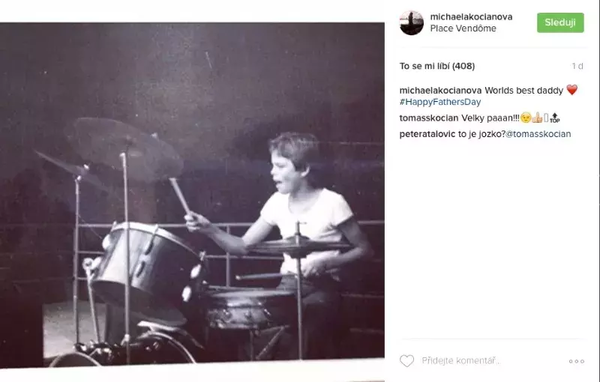
Task: Open the Place Vendôme location link
Action: pos(463,28)
